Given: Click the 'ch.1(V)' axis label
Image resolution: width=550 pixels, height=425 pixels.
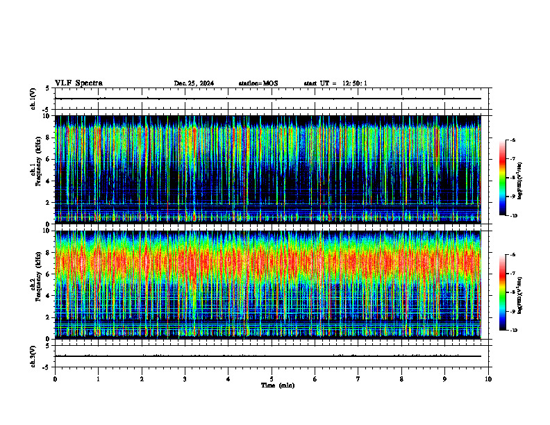Looking at the screenshot, I should click(33, 99).
